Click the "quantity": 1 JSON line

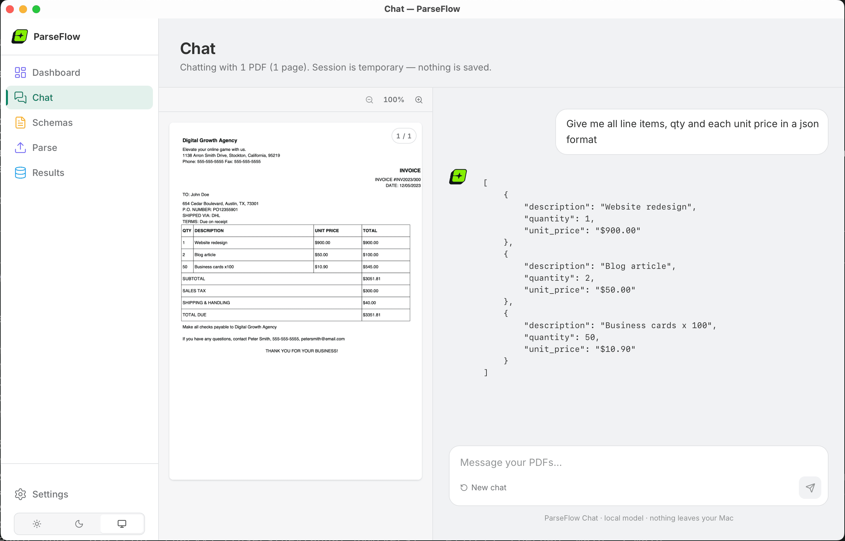coord(559,219)
